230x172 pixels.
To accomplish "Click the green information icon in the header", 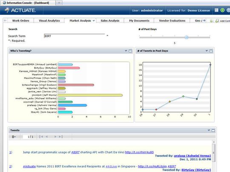I will point(222,10).
